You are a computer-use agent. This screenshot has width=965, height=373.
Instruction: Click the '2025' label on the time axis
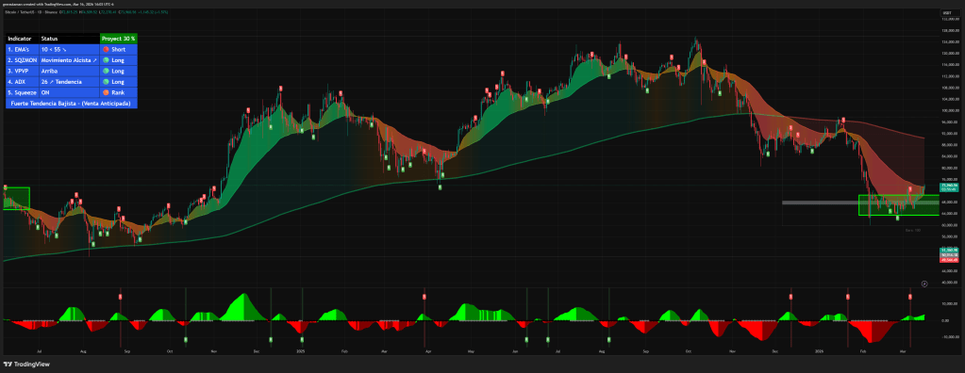coord(300,351)
